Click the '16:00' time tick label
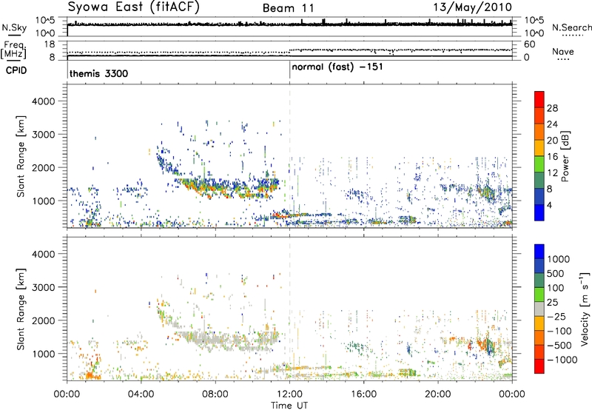This screenshot has width=592, height=410. pos(363,394)
